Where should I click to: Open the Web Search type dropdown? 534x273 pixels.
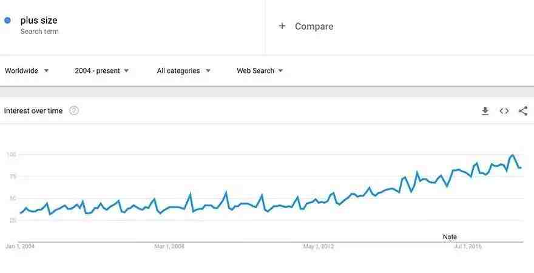(260, 71)
